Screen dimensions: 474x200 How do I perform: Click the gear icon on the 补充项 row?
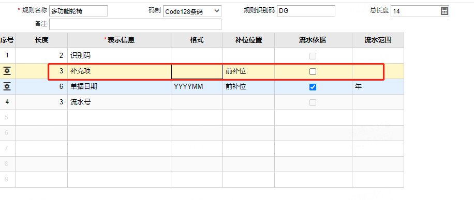pyautogui.click(x=7, y=71)
